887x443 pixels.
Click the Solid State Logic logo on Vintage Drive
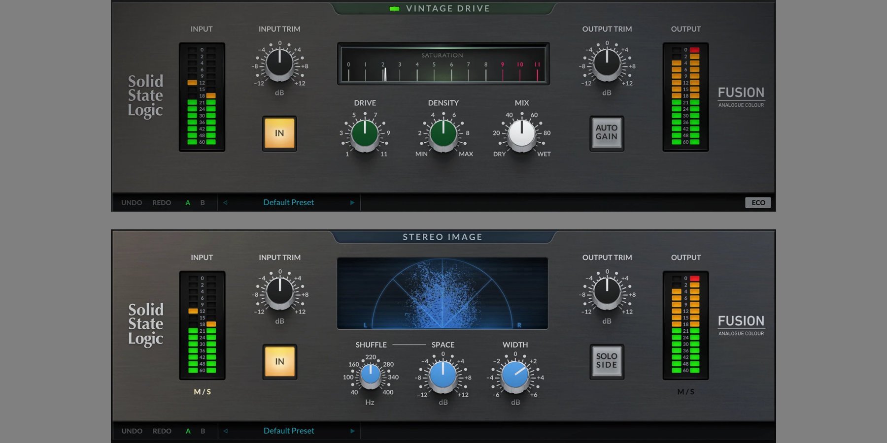[x=145, y=96]
